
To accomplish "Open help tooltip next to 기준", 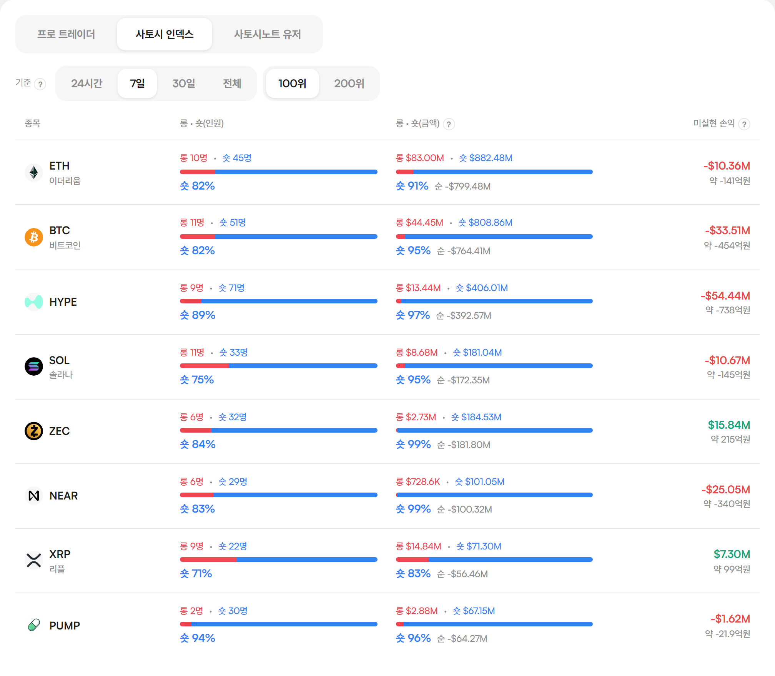I will (x=40, y=84).
